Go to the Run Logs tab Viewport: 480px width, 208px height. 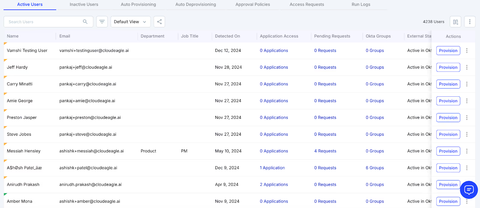(361, 5)
